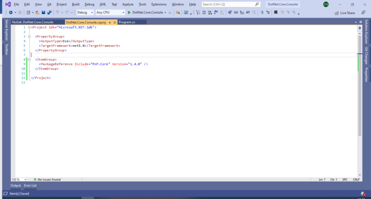The image size is (371, 199).
Task: Click the Save All toolbar icon
Action: click(x=50, y=12)
